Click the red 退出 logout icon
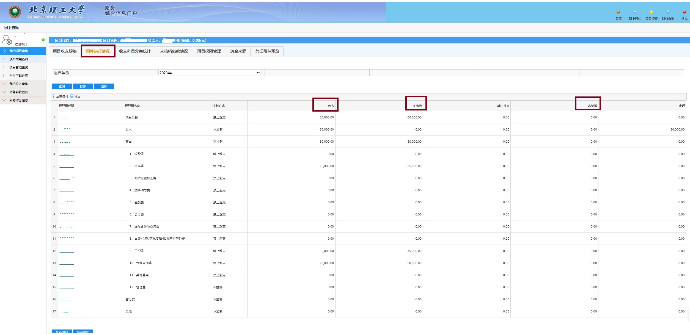The width and height of the screenshot is (690, 335). point(684,12)
